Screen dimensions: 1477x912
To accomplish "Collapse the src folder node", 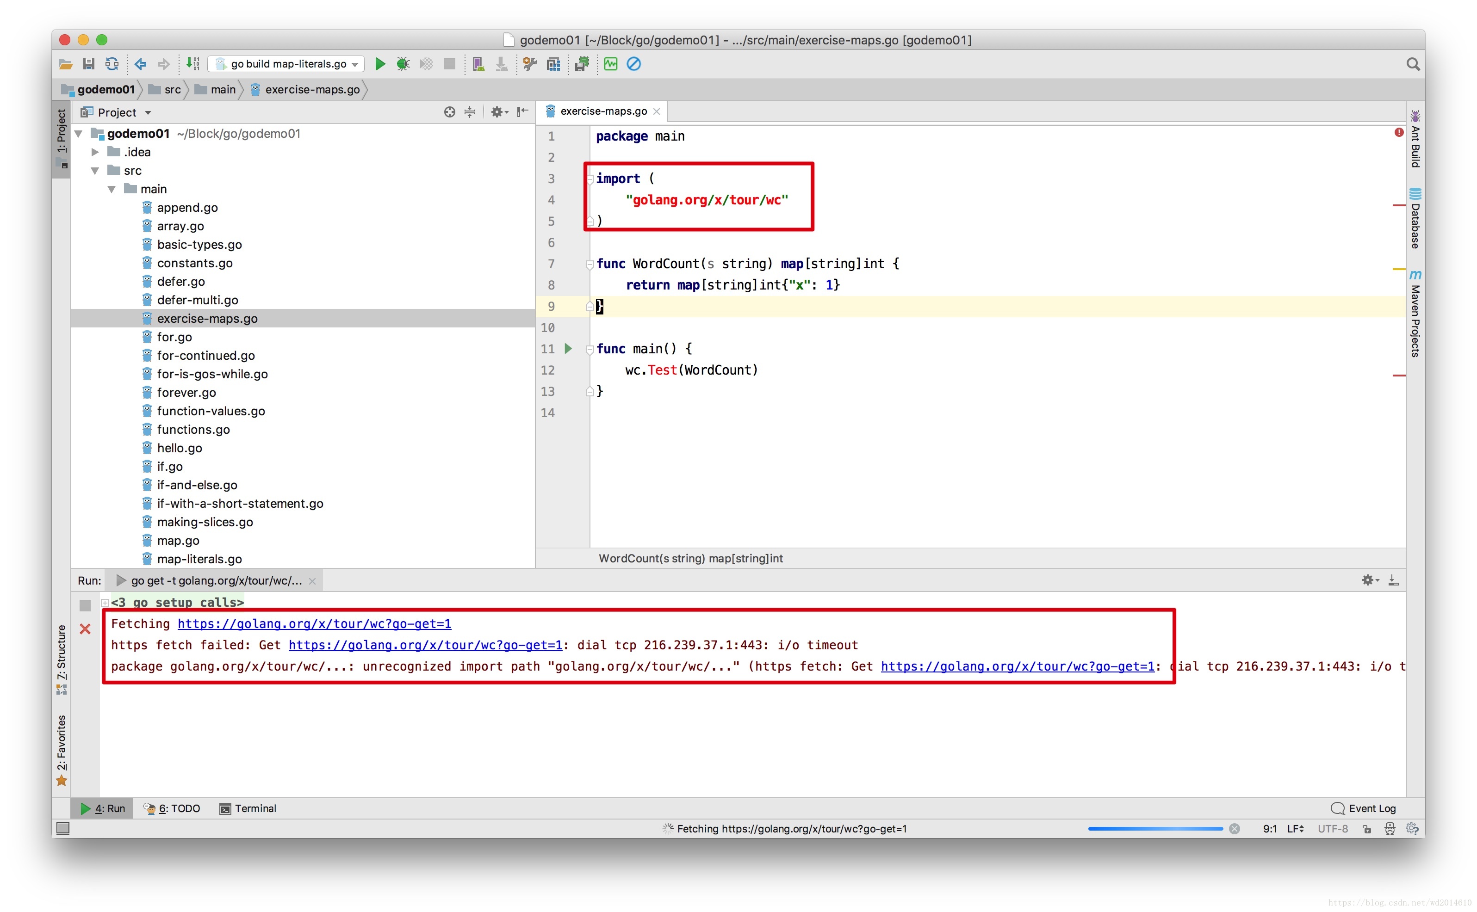I will pos(95,171).
